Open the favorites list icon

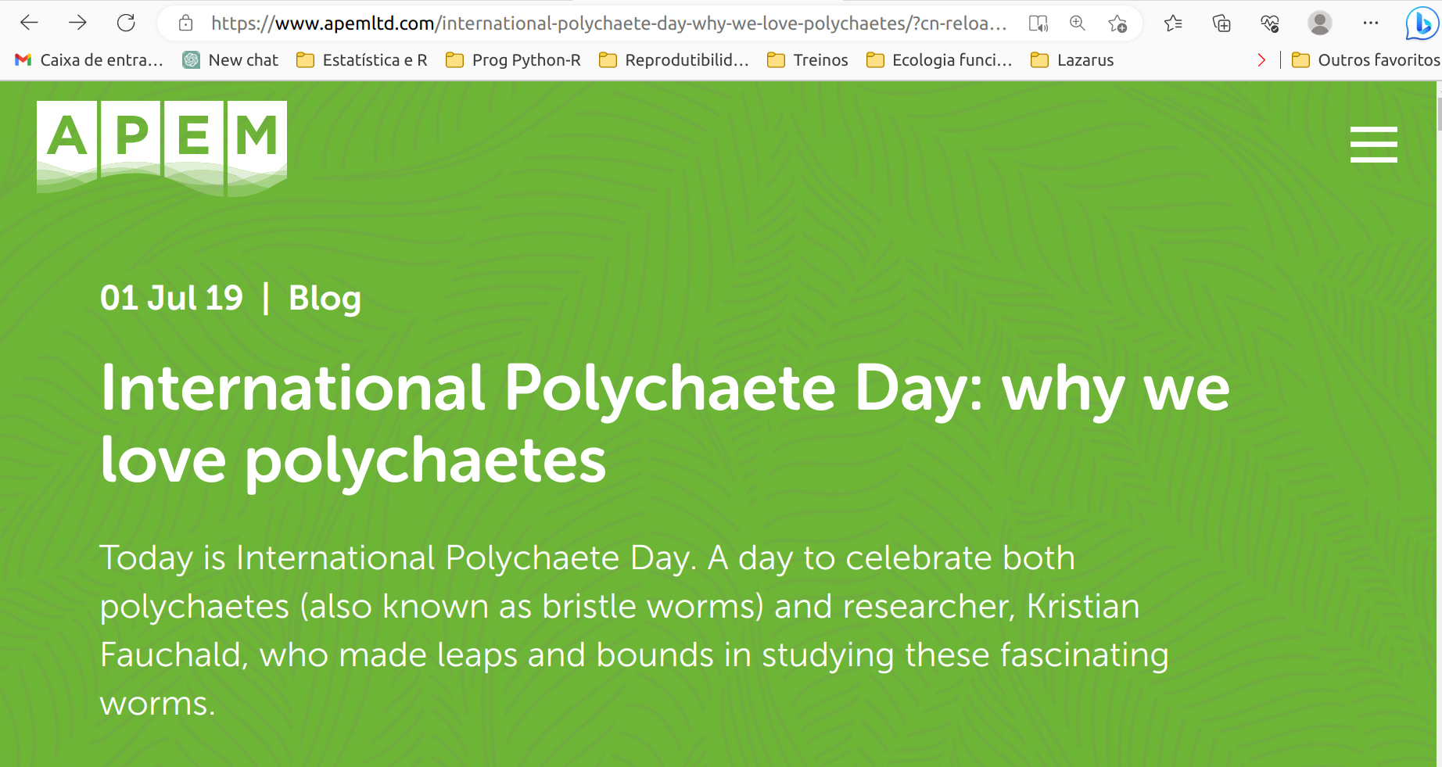point(1173,23)
